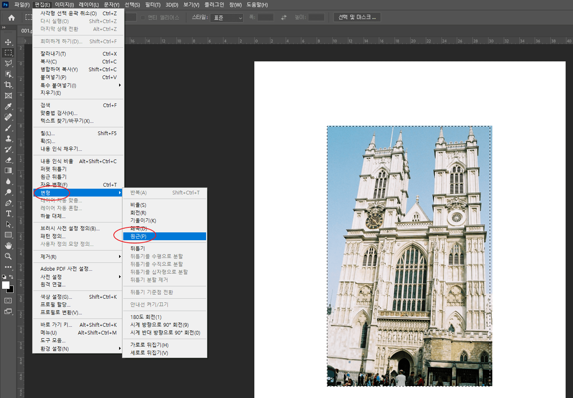
Task: Select the Brush tool
Action: pos(8,128)
